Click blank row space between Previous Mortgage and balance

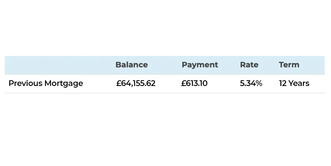[100, 83]
